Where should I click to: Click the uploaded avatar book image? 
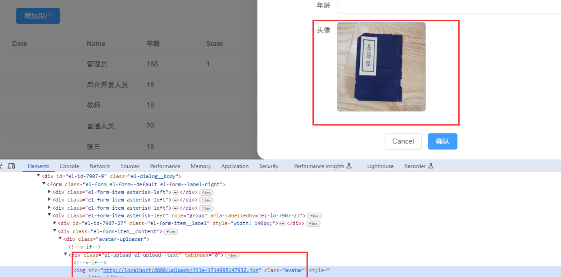point(381,67)
